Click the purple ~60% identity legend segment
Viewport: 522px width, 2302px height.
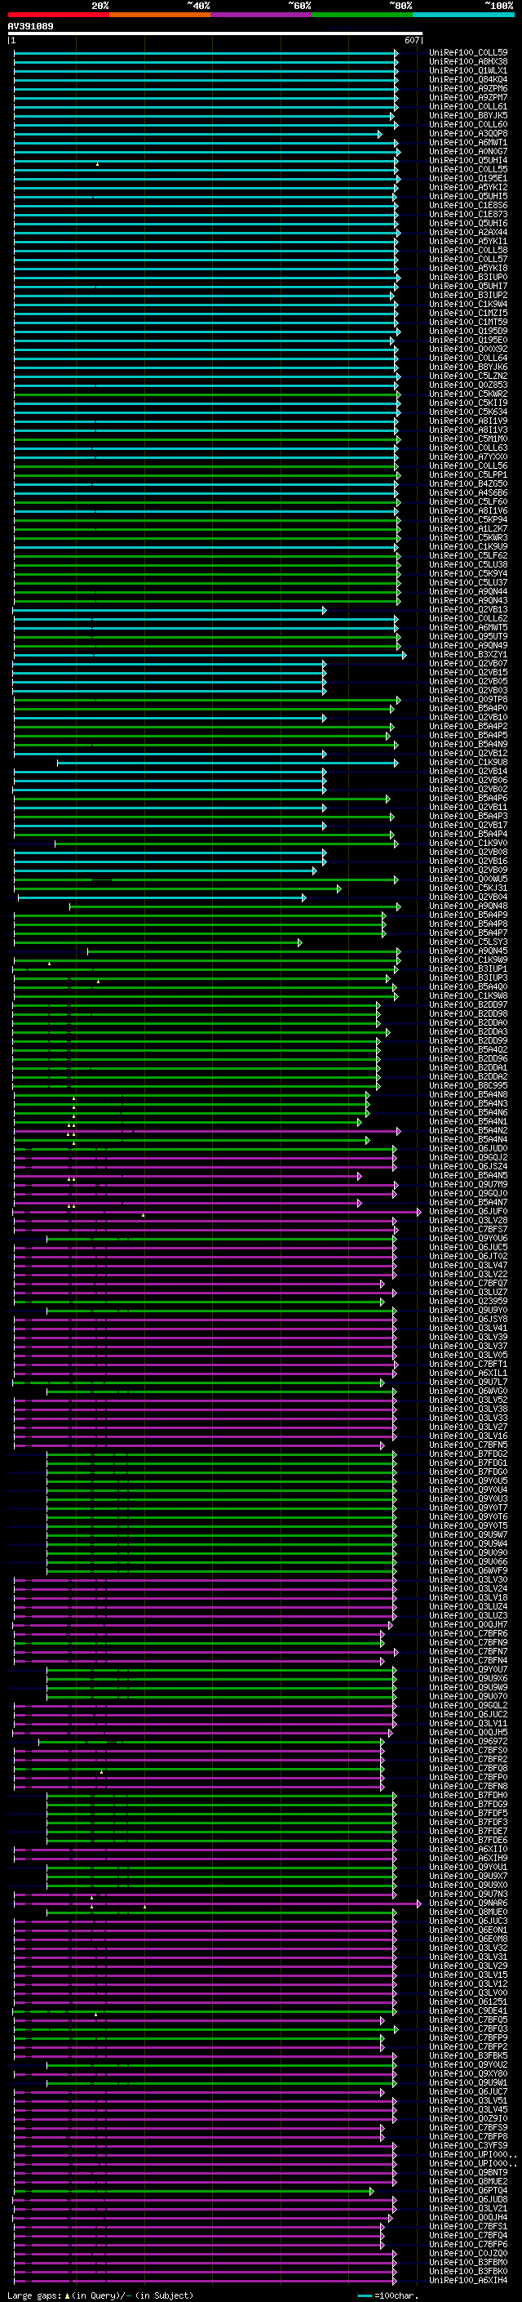tap(260, 15)
